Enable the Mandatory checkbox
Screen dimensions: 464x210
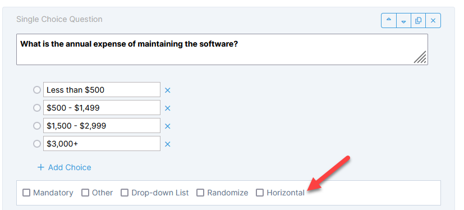click(26, 193)
